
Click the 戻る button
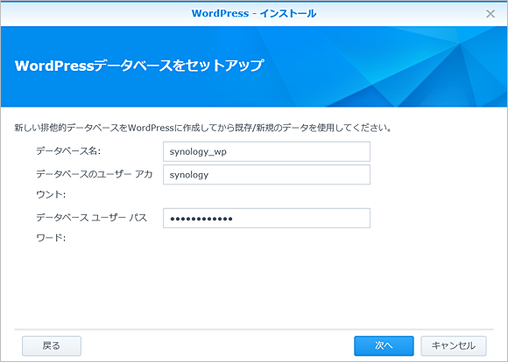(52, 346)
